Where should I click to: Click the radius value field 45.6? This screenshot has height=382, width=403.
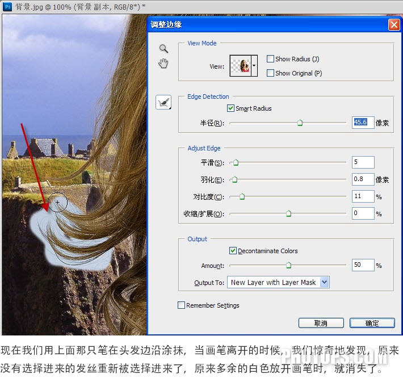pos(363,123)
